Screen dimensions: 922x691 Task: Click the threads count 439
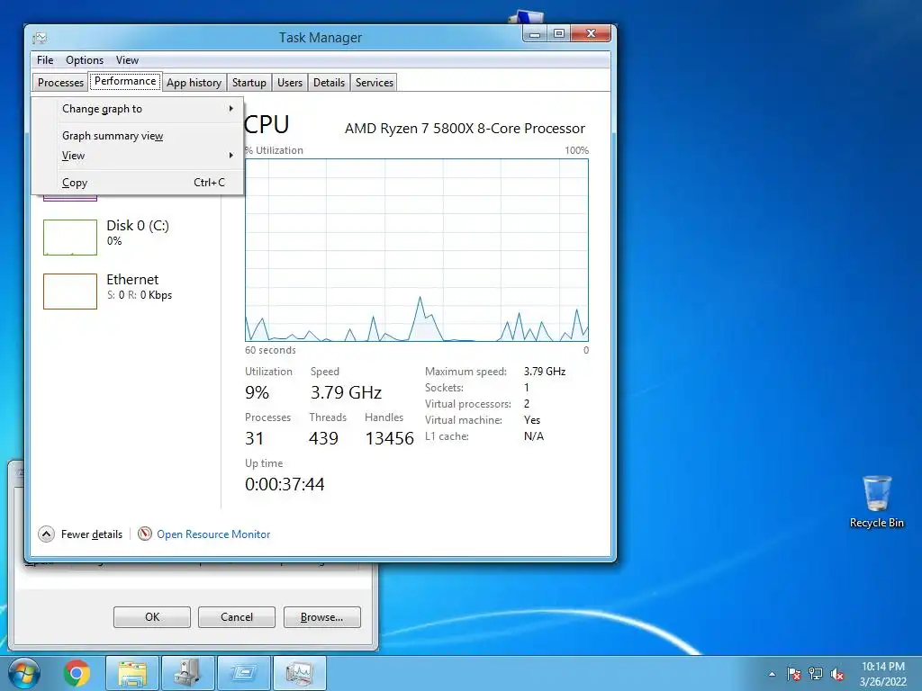tap(323, 438)
